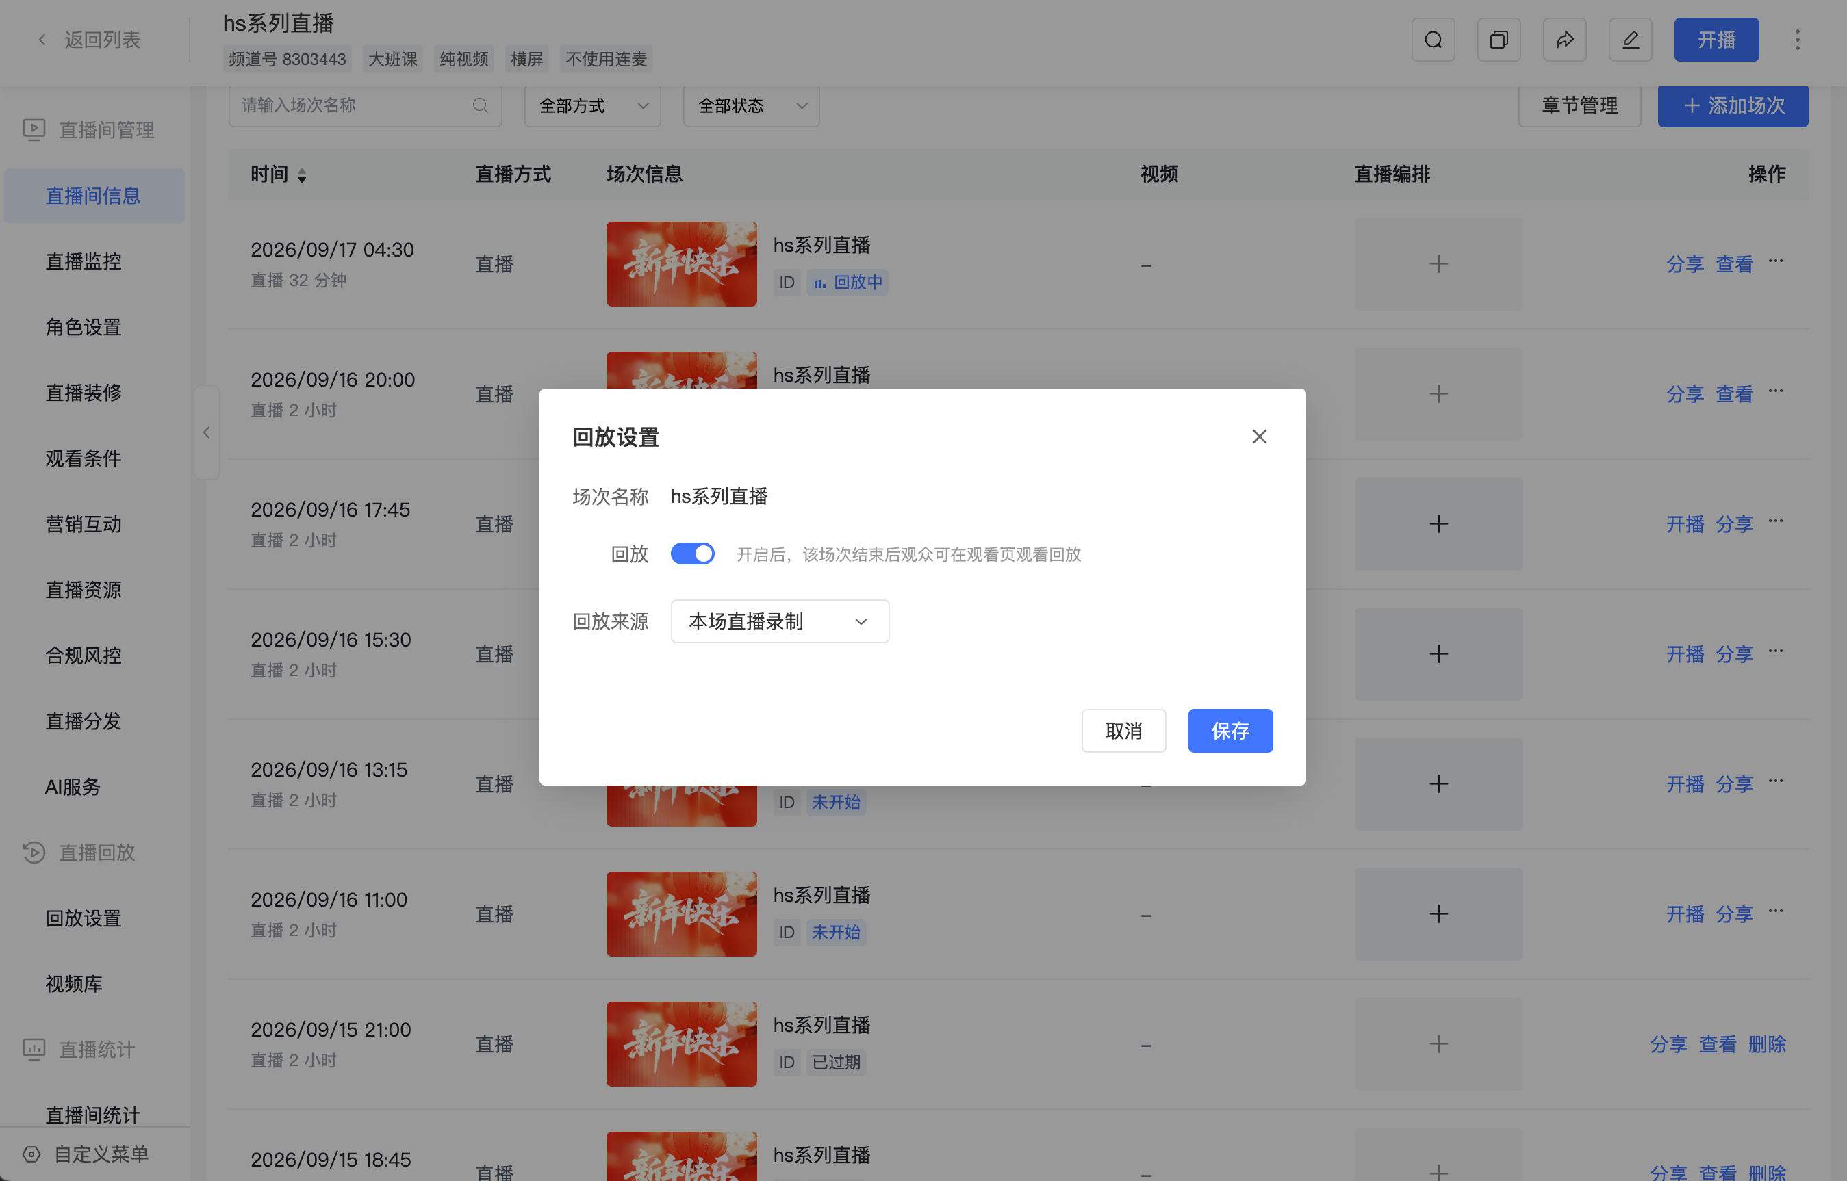Click 删除 for the 2026/09/15 21:00 session
The height and width of the screenshot is (1181, 1847).
[x=1767, y=1045]
